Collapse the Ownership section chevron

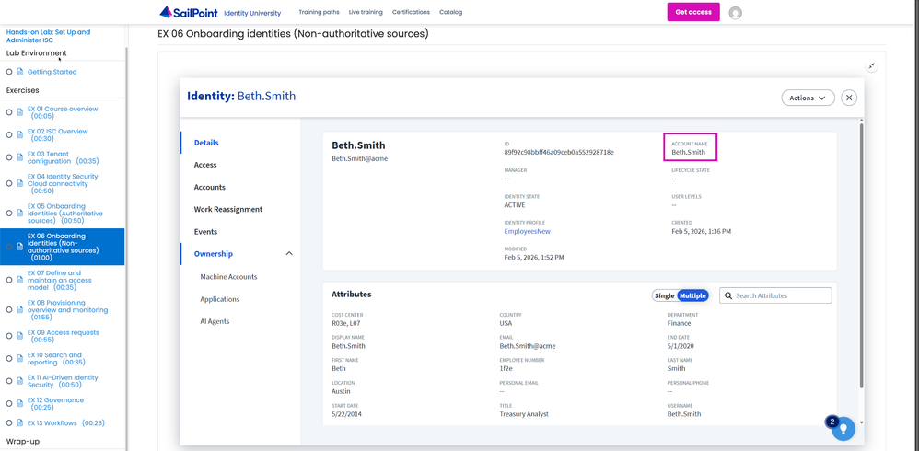pyautogui.click(x=288, y=254)
